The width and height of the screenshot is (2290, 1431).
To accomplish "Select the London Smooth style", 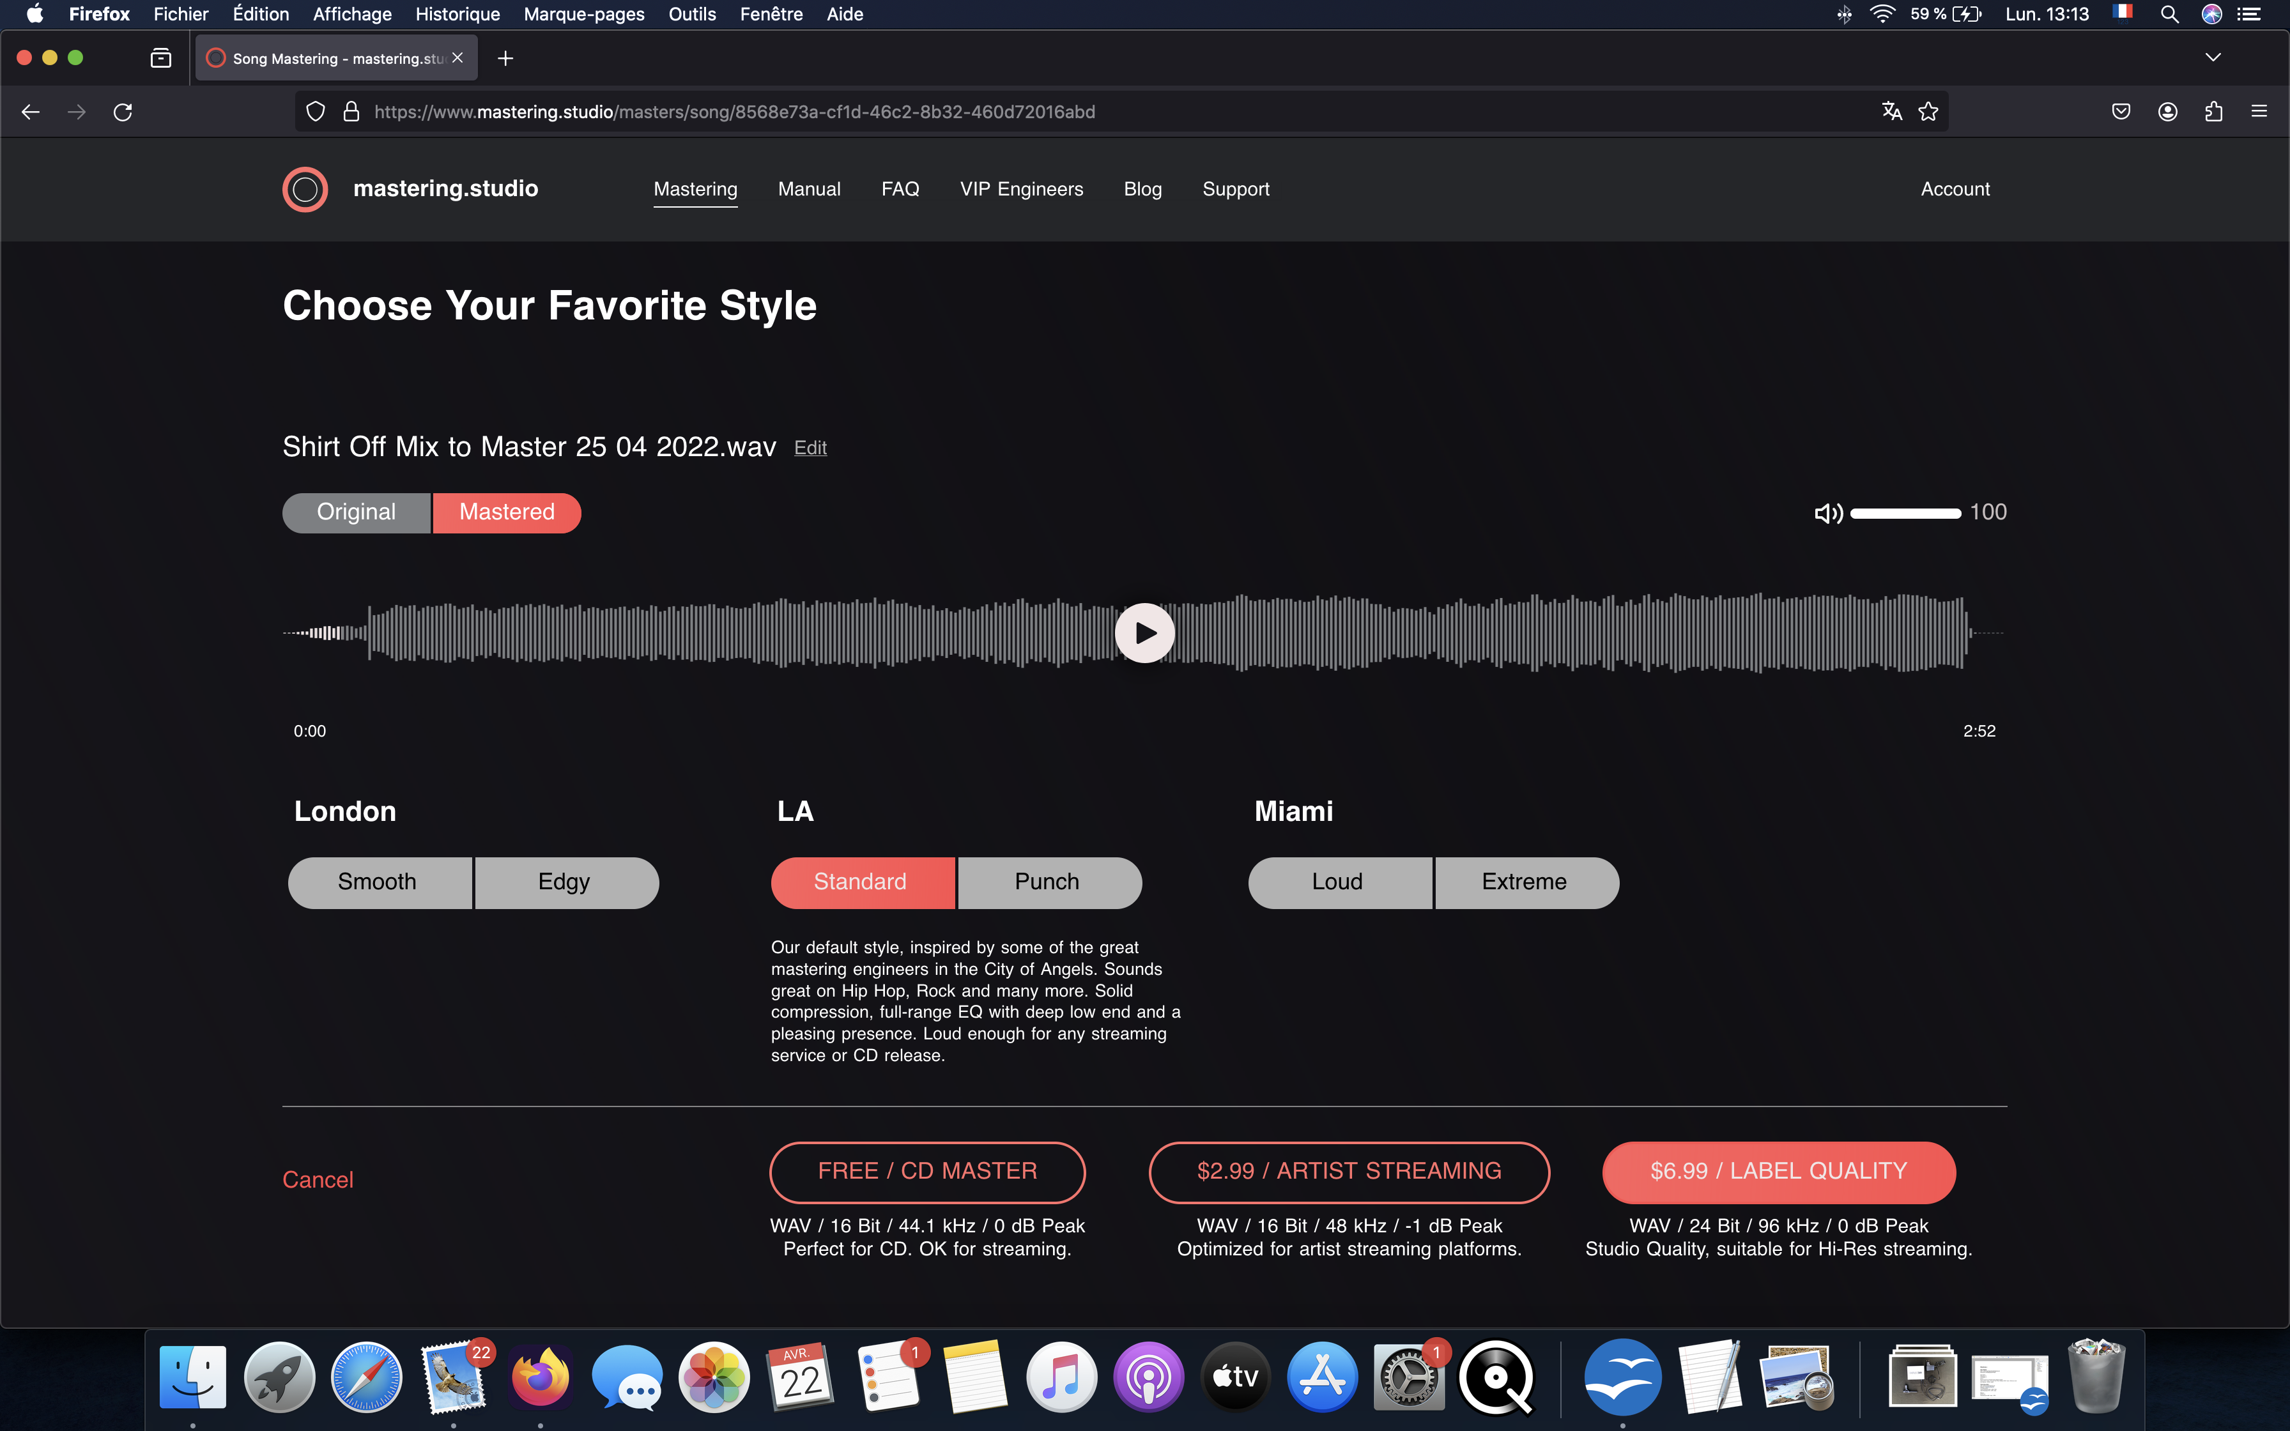I will point(378,882).
